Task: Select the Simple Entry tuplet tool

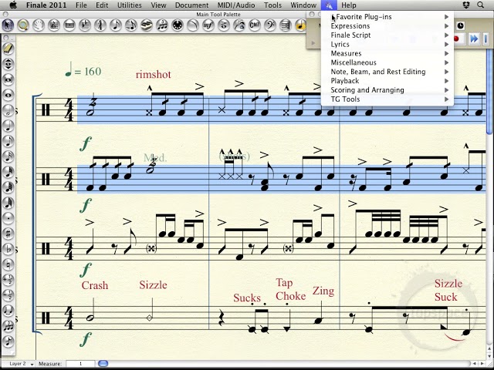Action: 8,326
